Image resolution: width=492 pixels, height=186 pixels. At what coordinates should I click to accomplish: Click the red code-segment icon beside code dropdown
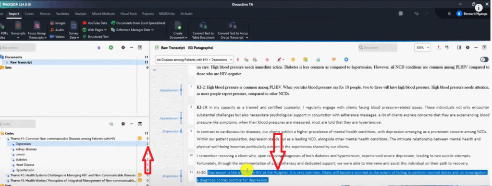pos(237,59)
